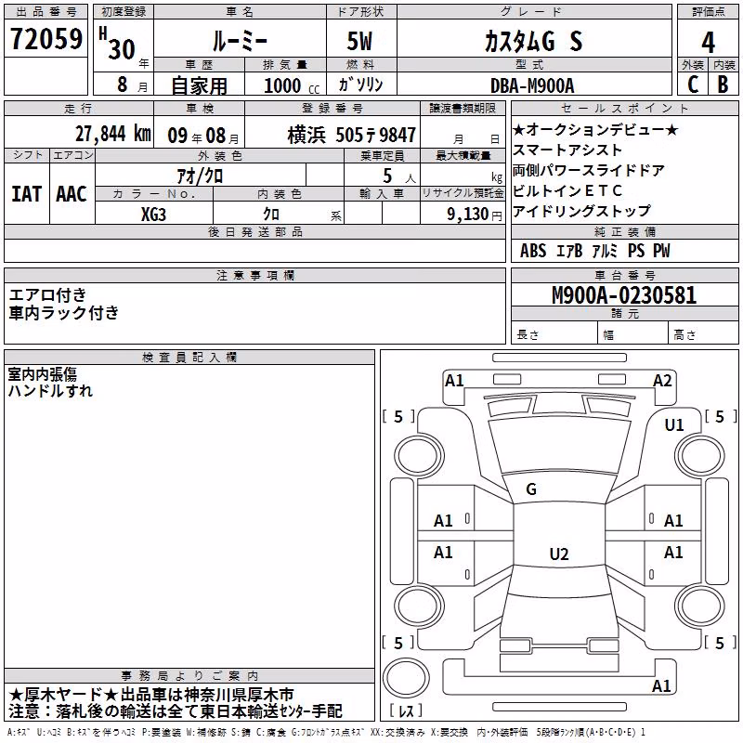This screenshot has width=743, height=743.
Task: Click the セールスポイント header
Action: [624, 108]
